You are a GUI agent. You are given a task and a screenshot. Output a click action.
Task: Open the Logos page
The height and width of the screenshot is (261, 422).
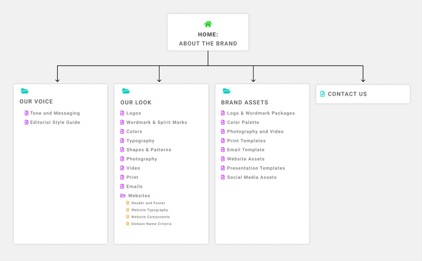point(134,113)
